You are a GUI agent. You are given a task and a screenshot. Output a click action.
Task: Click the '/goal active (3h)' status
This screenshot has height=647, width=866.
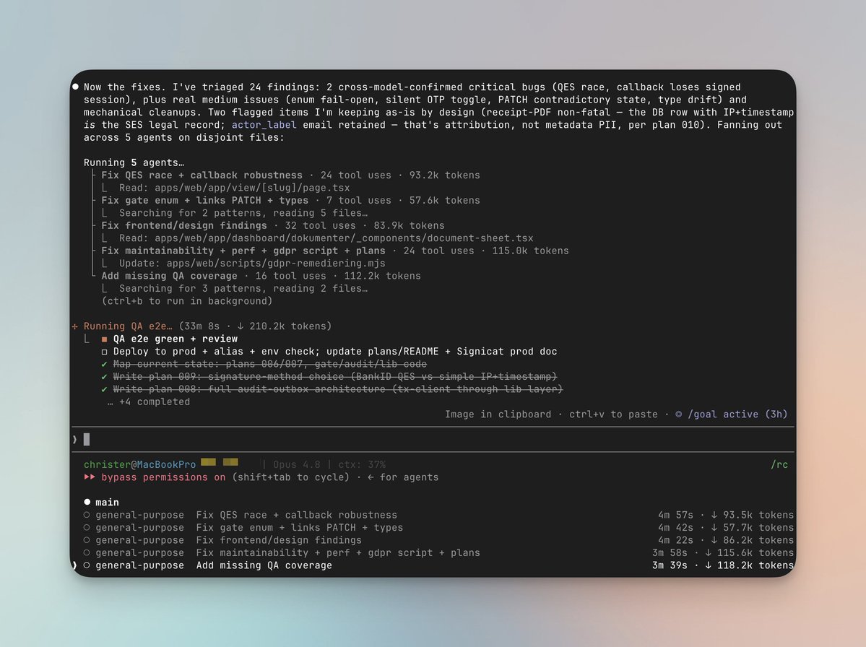point(731,414)
